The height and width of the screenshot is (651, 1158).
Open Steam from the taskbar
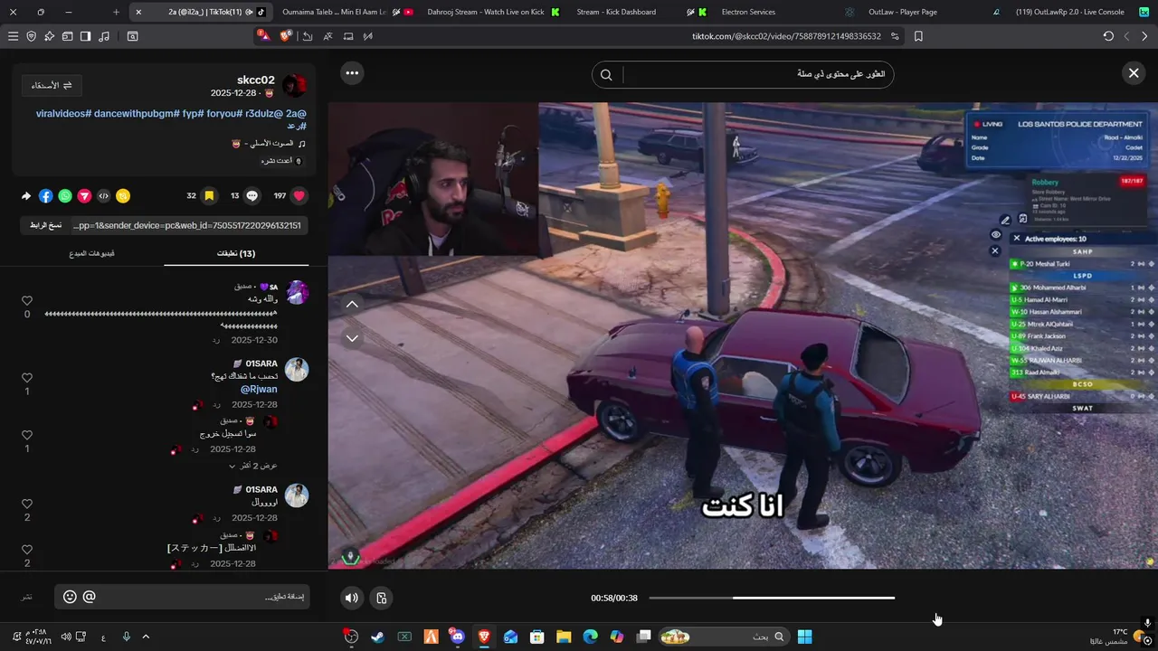(x=377, y=637)
